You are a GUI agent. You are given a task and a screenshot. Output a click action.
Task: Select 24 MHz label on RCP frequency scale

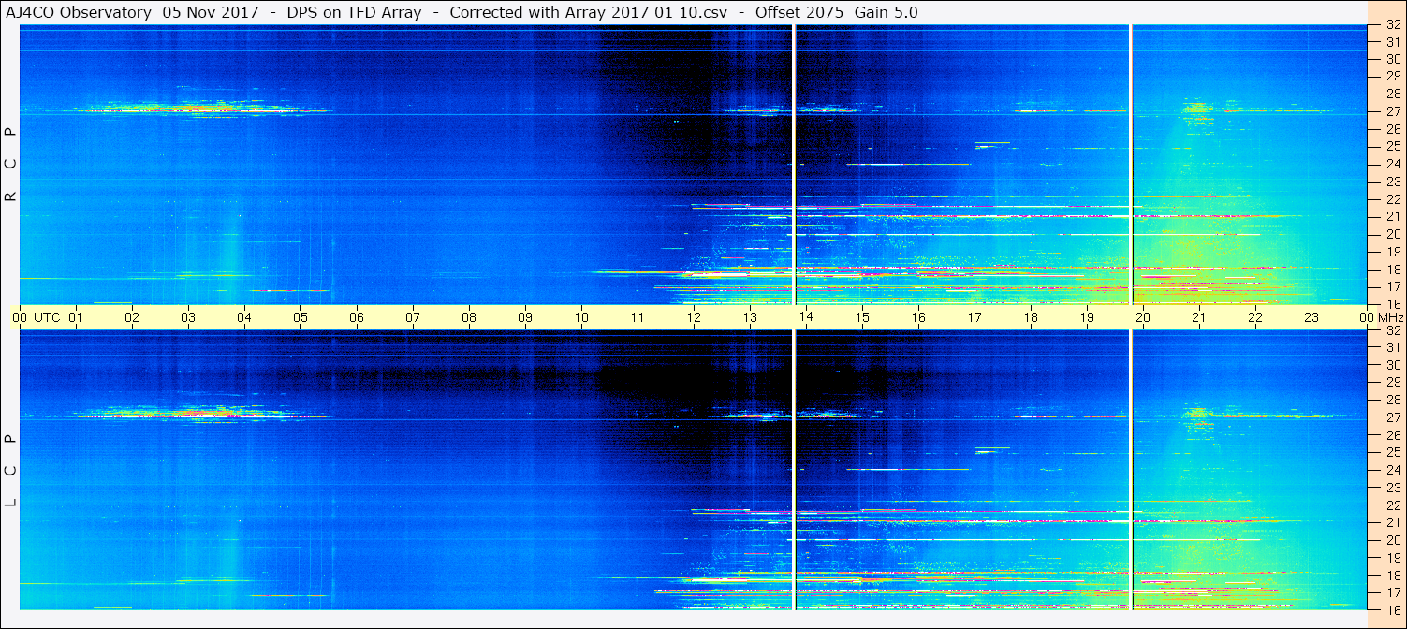coord(1392,164)
